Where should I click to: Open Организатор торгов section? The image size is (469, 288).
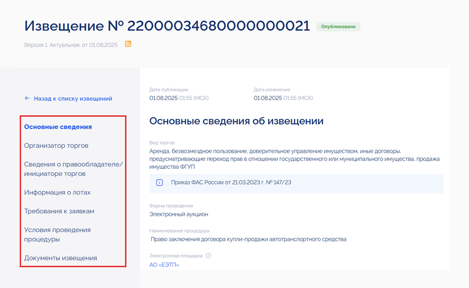pyautogui.click(x=56, y=146)
